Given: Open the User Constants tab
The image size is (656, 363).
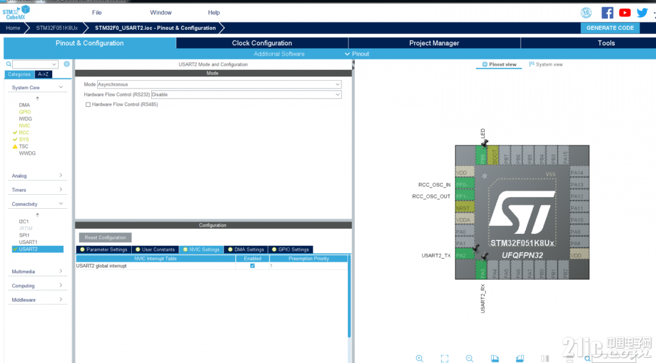Looking at the screenshot, I should click(155, 249).
